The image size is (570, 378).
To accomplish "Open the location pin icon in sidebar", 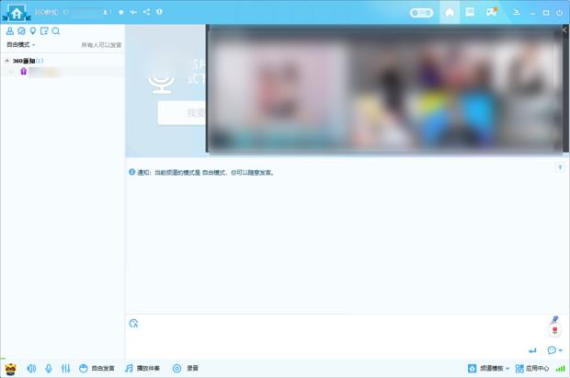I will (x=33, y=31).
